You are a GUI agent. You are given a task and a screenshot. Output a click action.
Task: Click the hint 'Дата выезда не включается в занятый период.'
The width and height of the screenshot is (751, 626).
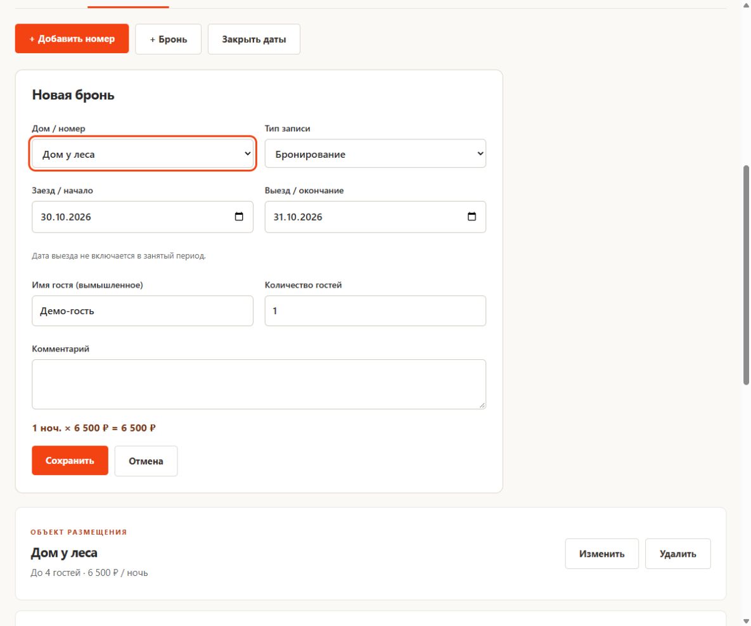pyautogui.click(x=119, y=256)
